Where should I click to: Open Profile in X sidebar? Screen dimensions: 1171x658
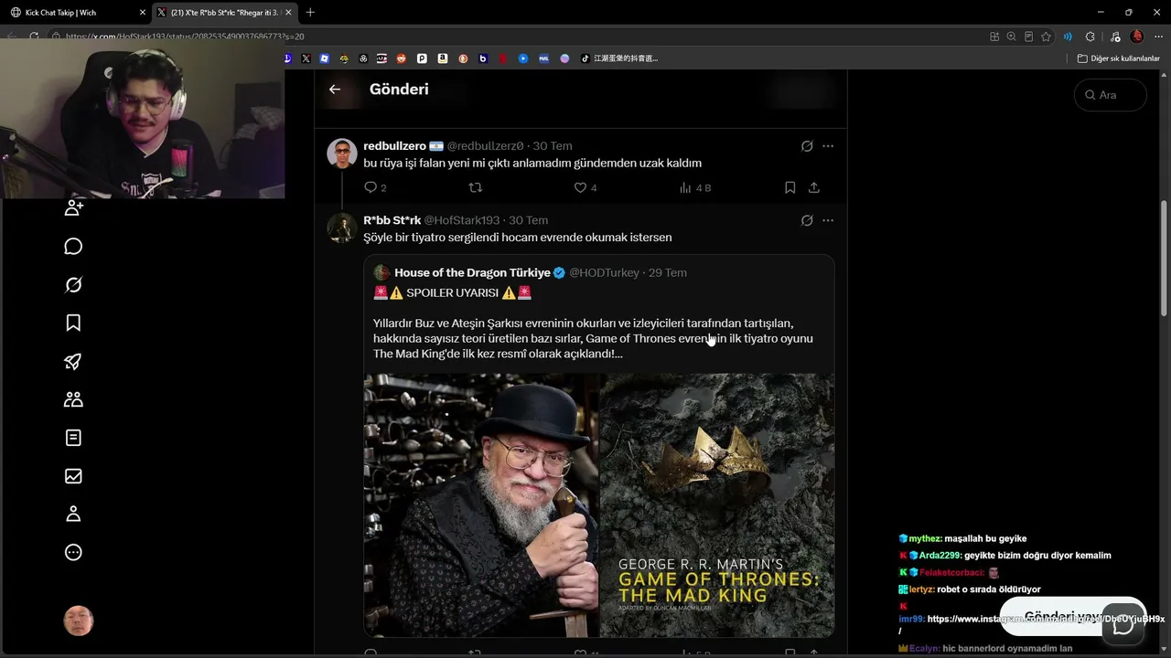(74, 514)
